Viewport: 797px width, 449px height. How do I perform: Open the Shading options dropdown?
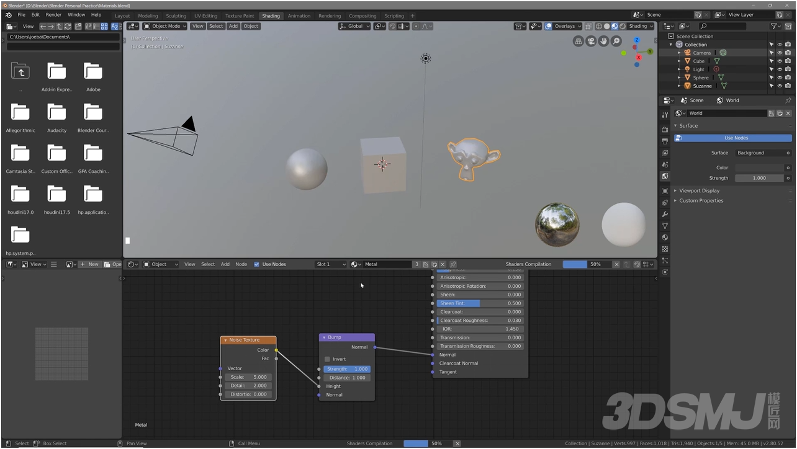(641, 26)
